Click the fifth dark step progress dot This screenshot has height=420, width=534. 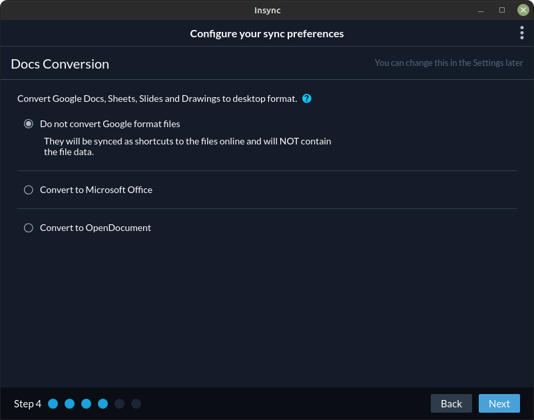coord(120,403)
